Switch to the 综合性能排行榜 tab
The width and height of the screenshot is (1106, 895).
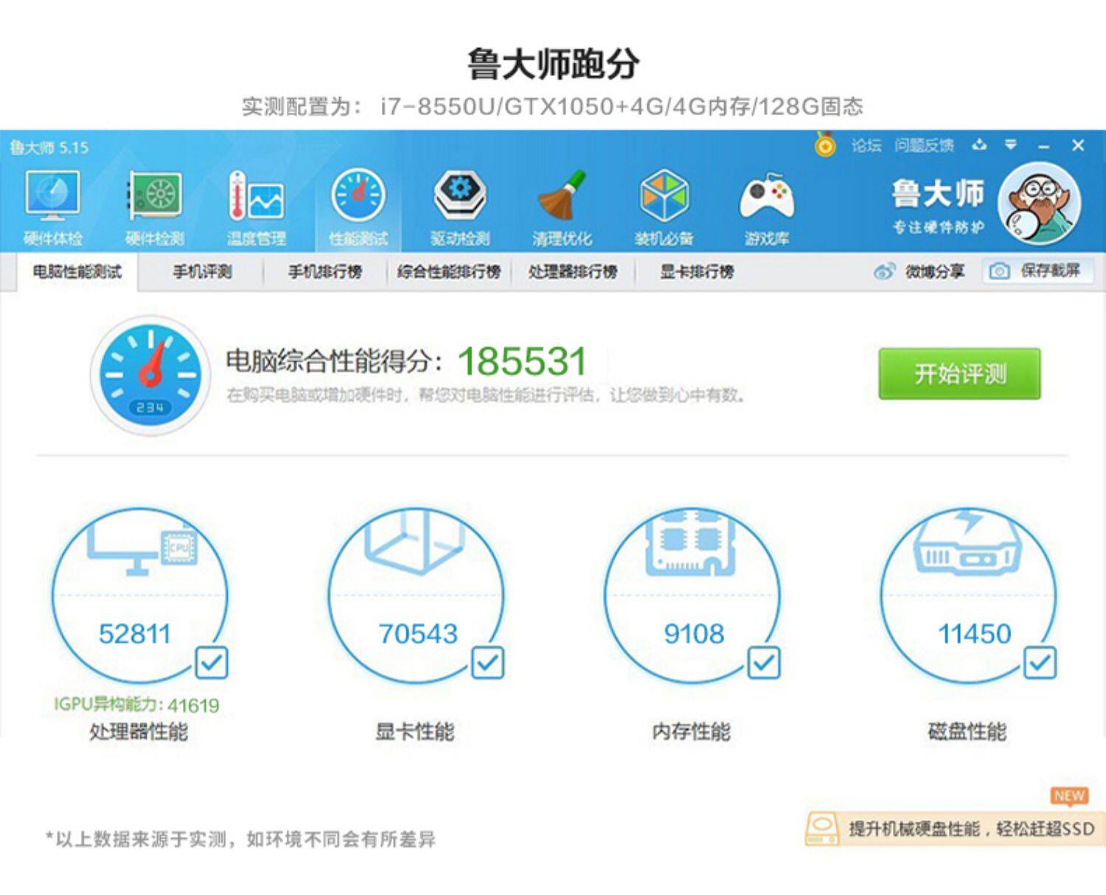click(448, 272)
